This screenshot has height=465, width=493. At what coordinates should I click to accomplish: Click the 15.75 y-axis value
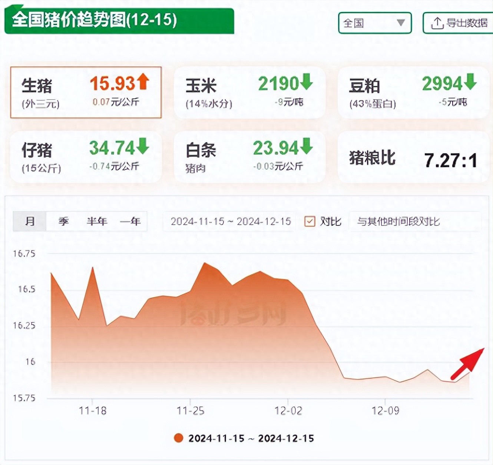coord(24,398)
